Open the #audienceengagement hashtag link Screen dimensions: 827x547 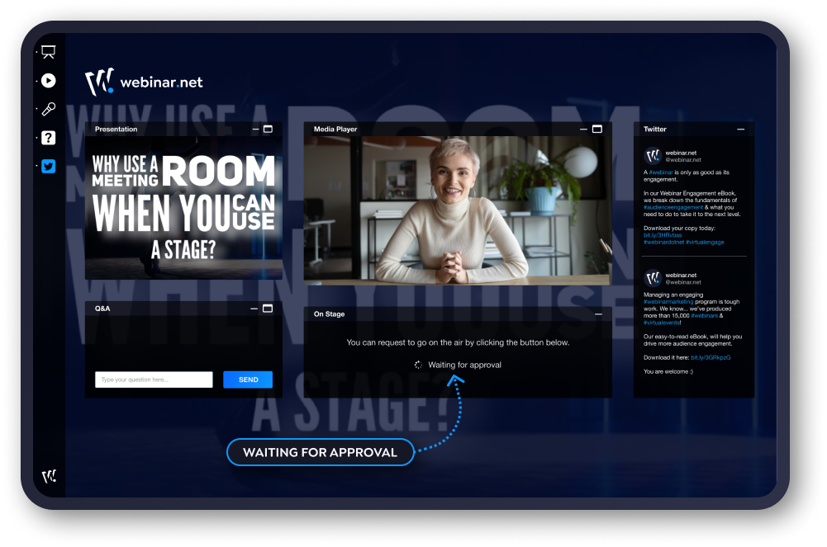673,207
